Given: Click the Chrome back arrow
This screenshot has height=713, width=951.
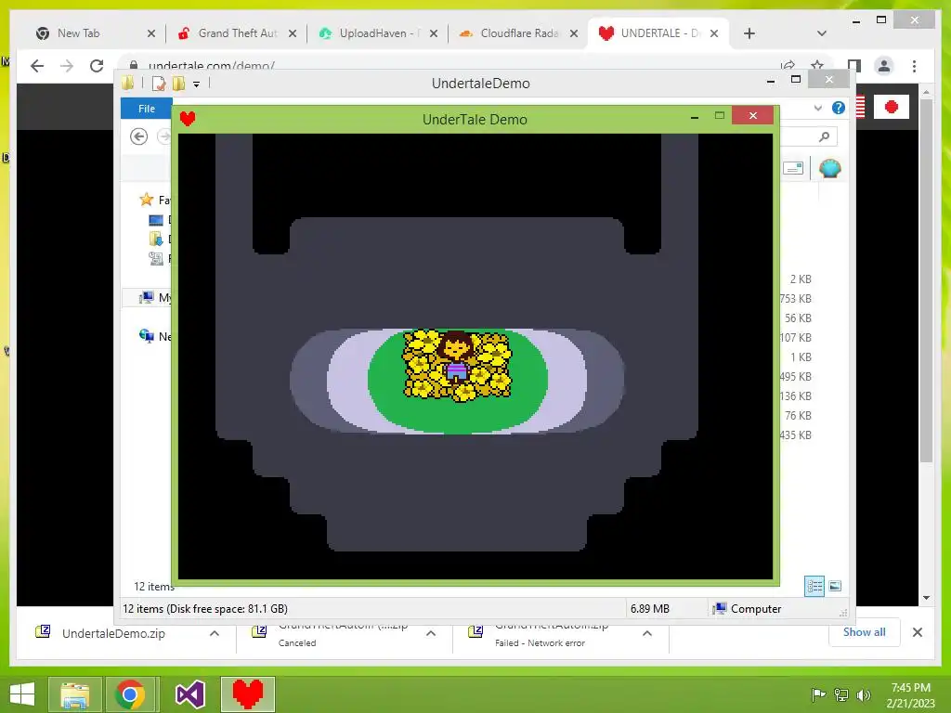Looking at the screenshot, I should pyautogui.click(x=37, y=66).
